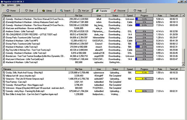Click download icon for Andrews Sisters - Little Toot

coord(4,31)
